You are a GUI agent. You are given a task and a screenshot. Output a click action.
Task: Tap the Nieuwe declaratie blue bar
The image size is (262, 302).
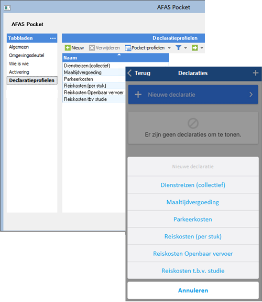pos(193,95)
